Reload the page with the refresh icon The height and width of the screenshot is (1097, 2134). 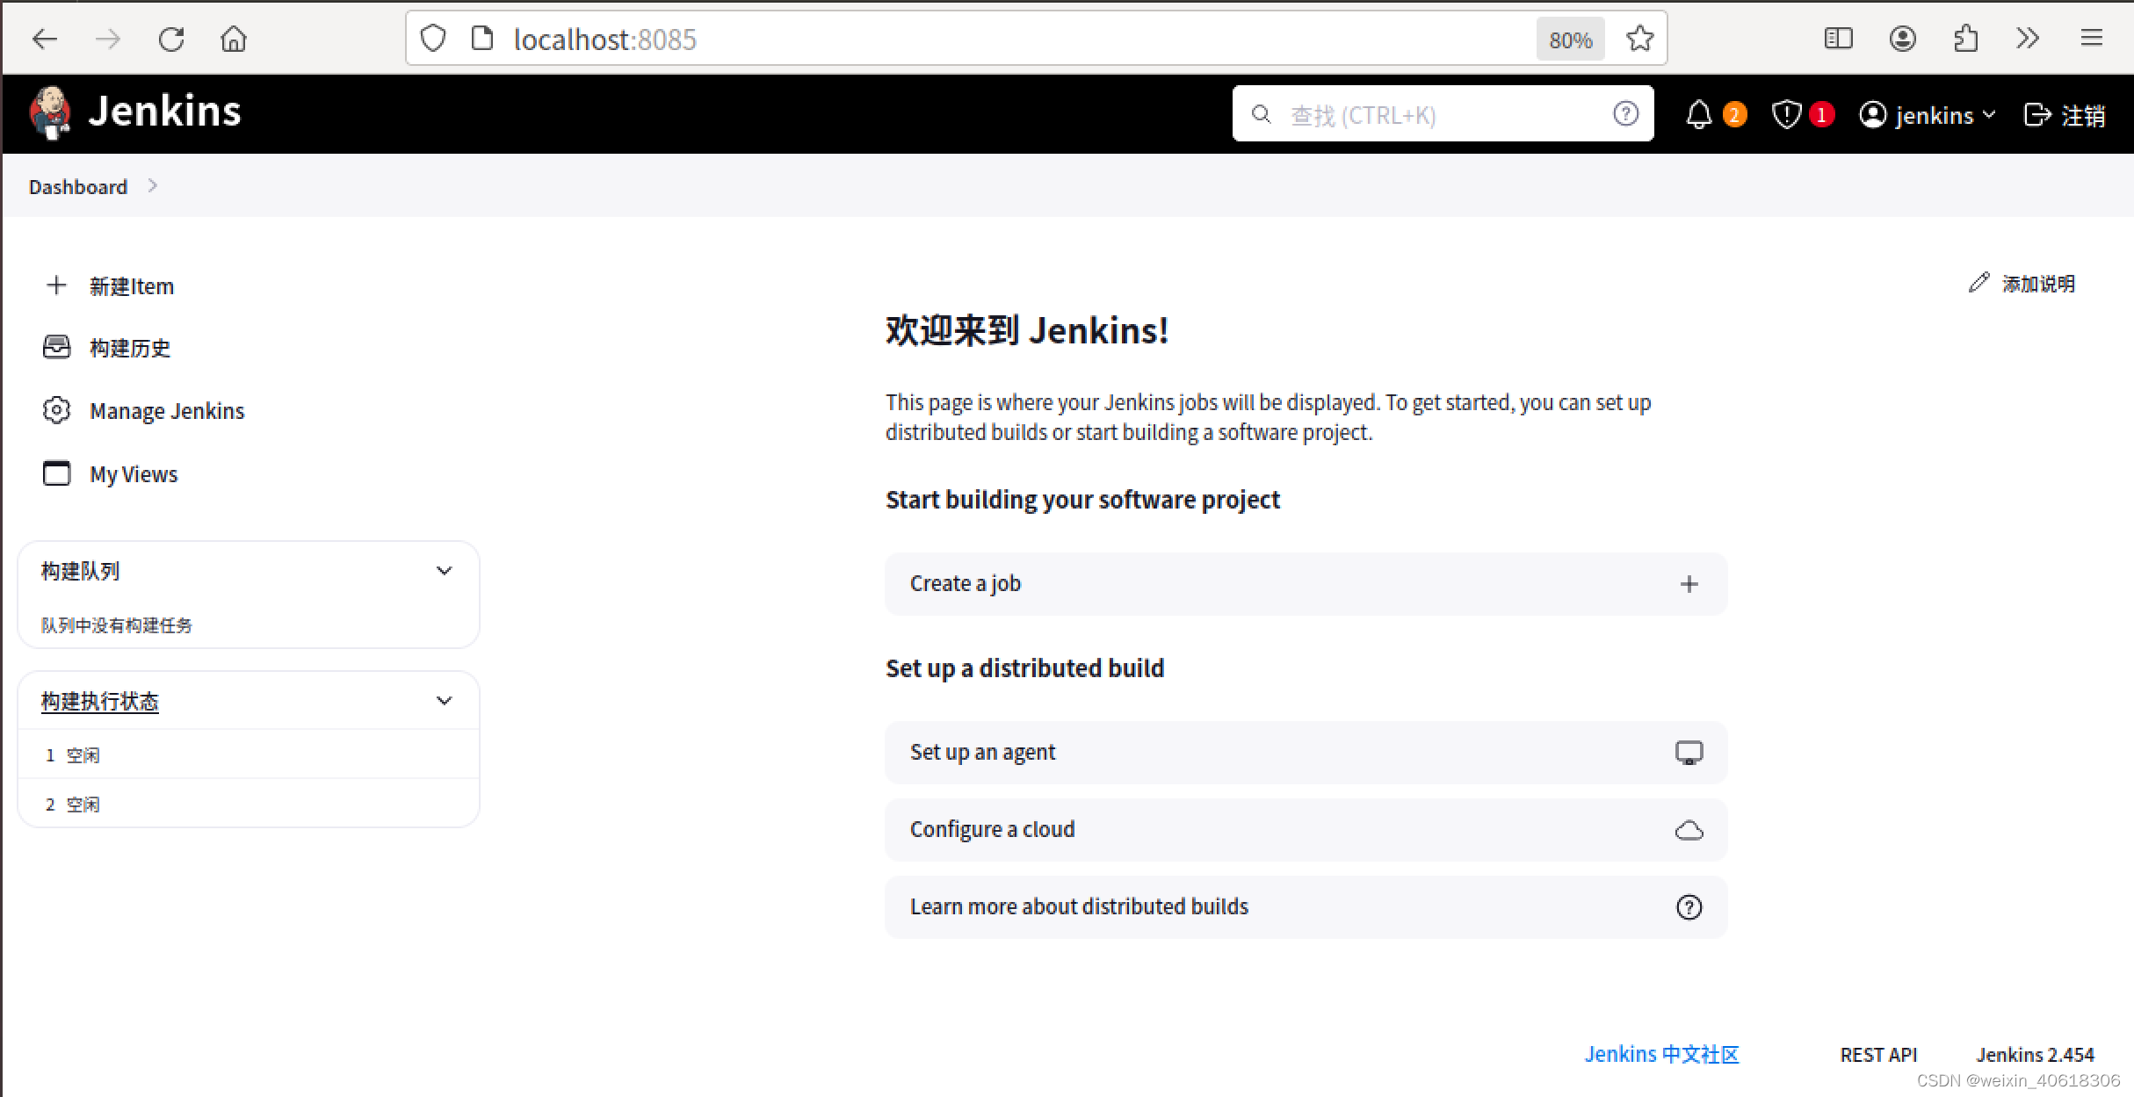pos(171,39)
